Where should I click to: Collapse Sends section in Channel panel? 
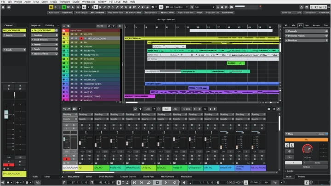(x=14, y=50)
